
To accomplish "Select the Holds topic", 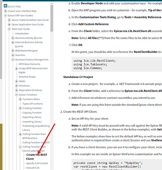I will pos(22,81).
